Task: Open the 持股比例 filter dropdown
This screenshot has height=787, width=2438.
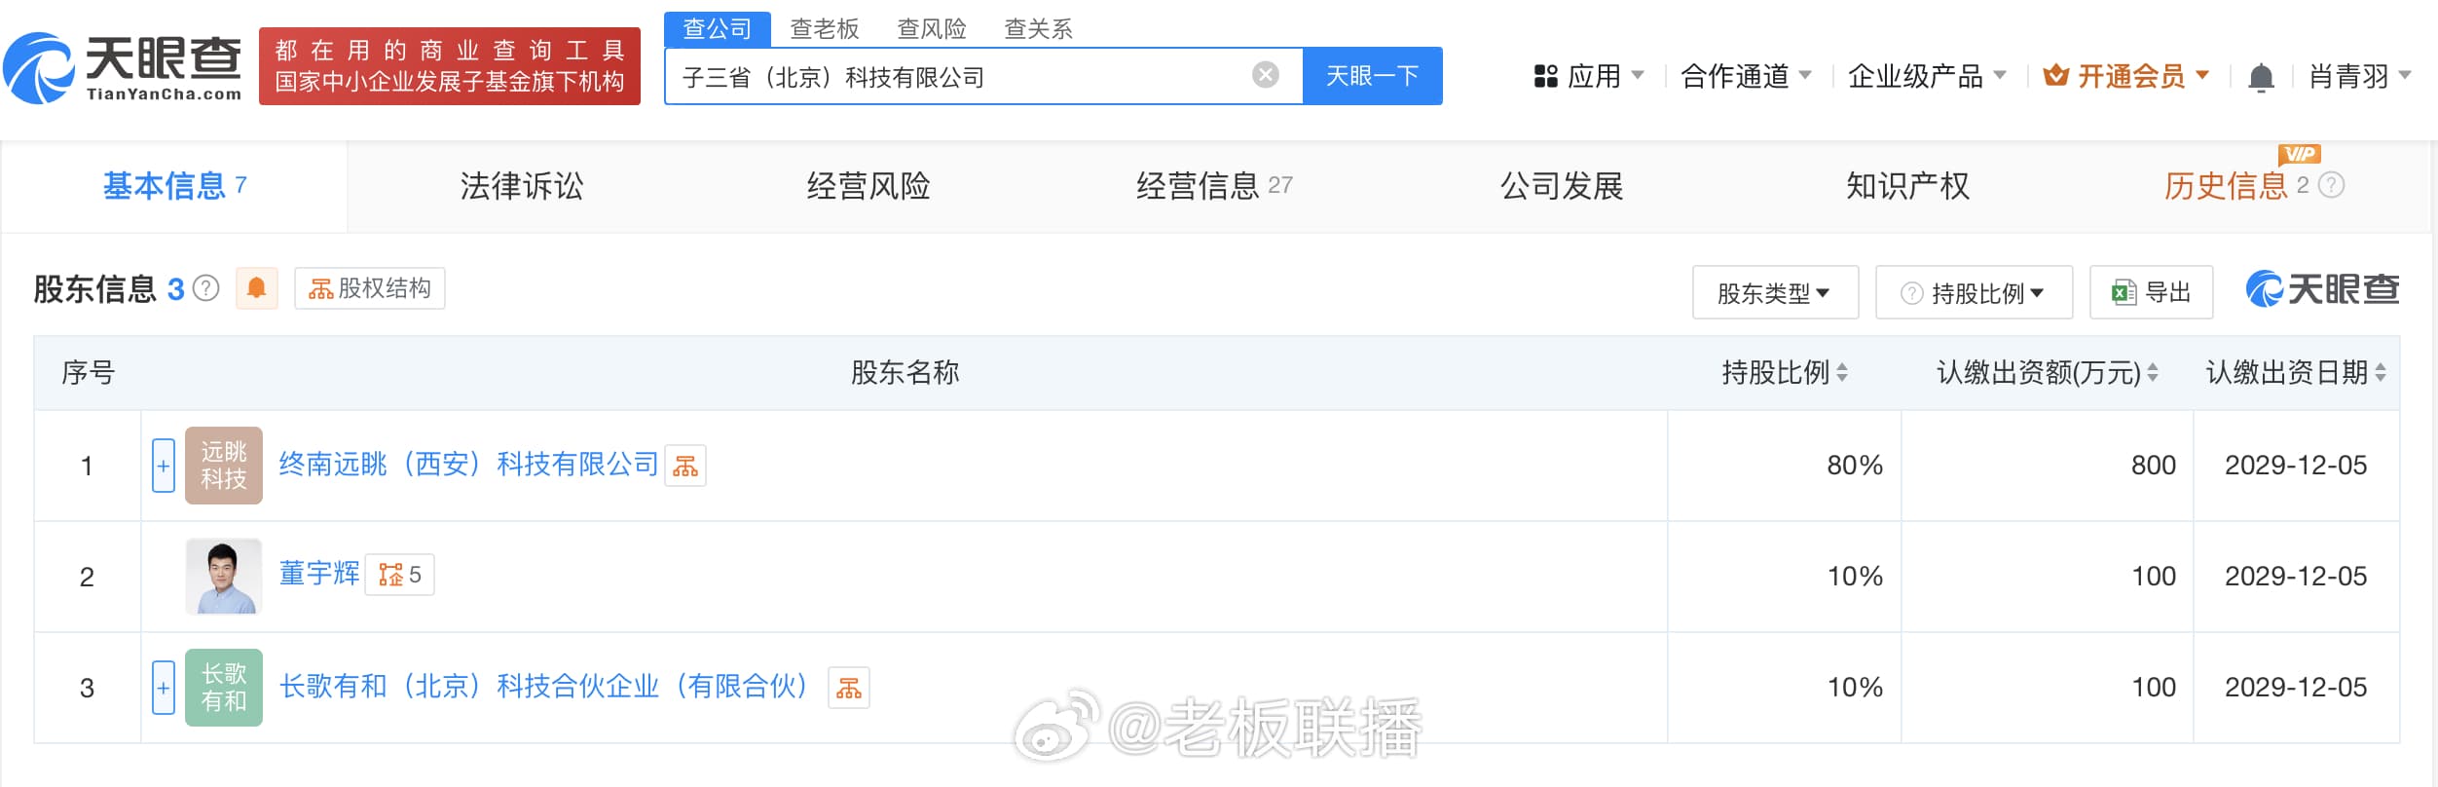Action: [x=1974, y=292]
